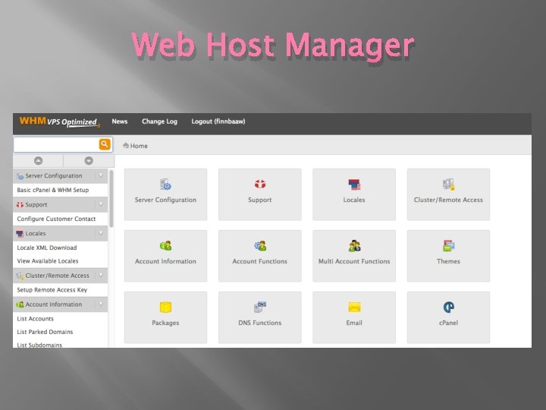Open the Cluster/Remote Access tile
The width and height of the screenshot is (546, 410).
[448, 194]
